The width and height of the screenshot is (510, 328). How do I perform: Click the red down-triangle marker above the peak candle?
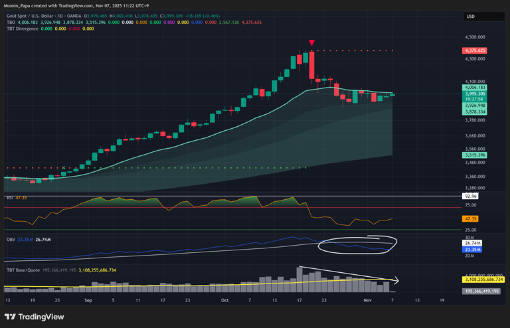point(311,44)
